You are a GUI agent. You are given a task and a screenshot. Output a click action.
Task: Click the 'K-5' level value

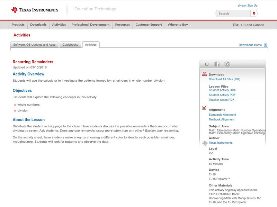(211, 153)
